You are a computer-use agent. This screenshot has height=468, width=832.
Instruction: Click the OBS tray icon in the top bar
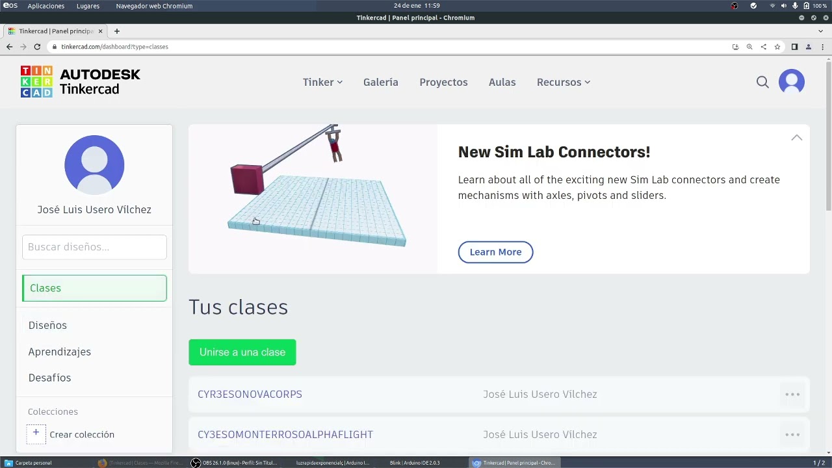(x=734, y=6)
